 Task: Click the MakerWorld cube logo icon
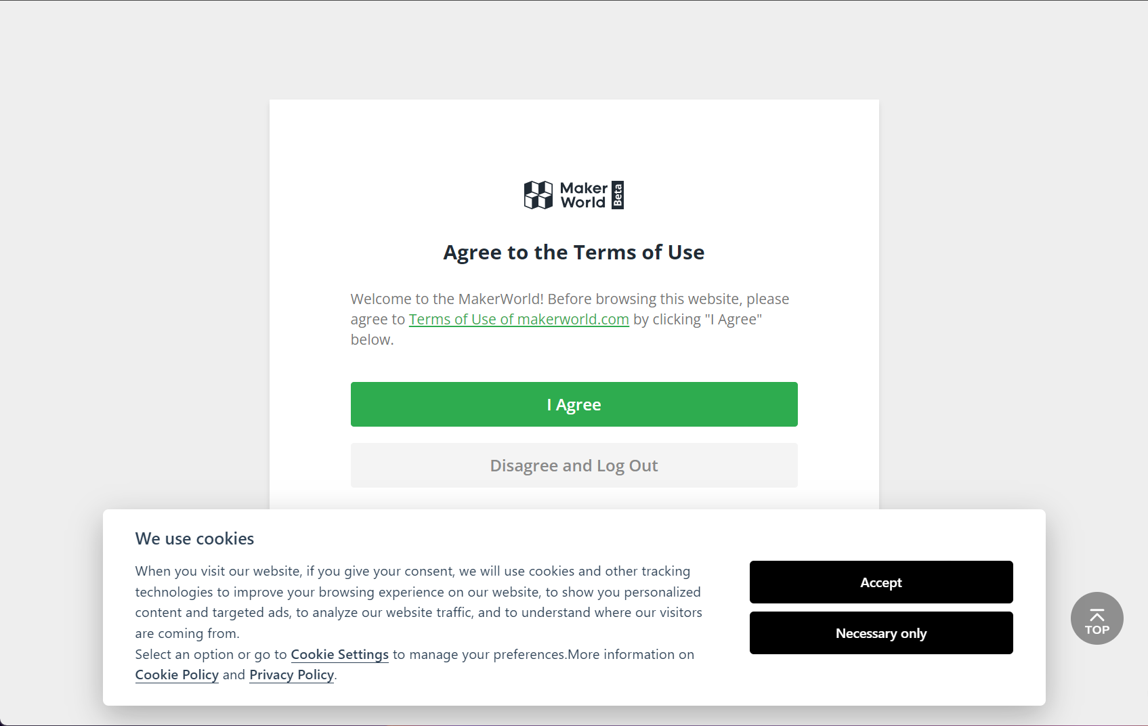538,195
